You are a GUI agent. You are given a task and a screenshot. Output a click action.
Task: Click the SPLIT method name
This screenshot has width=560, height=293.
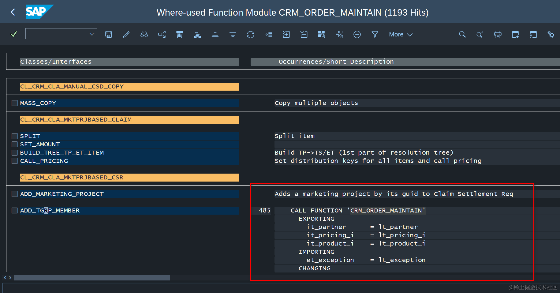(x=30, y=136)
